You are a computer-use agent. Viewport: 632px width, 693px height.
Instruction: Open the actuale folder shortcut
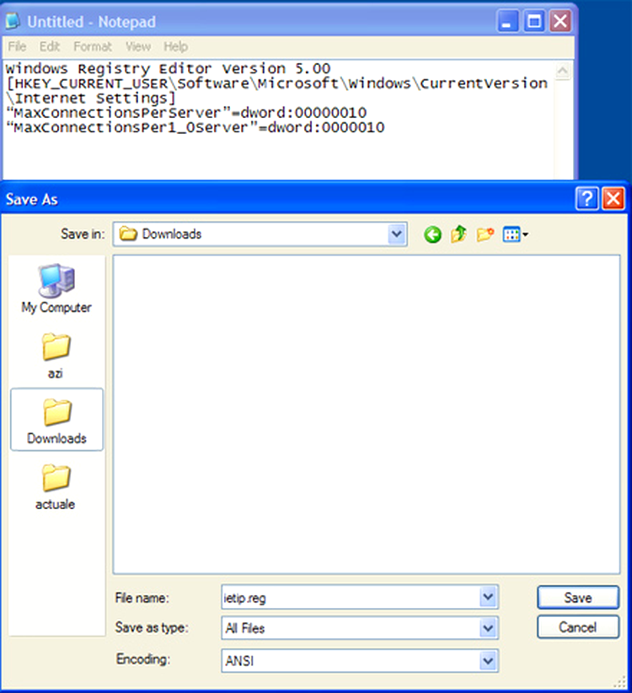(x=56, y=487)
